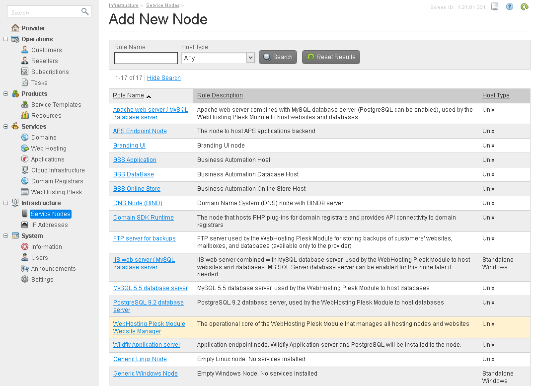Click the Settings gear icon
Viewport: 533px width, 386px height.
click(25, 279)
